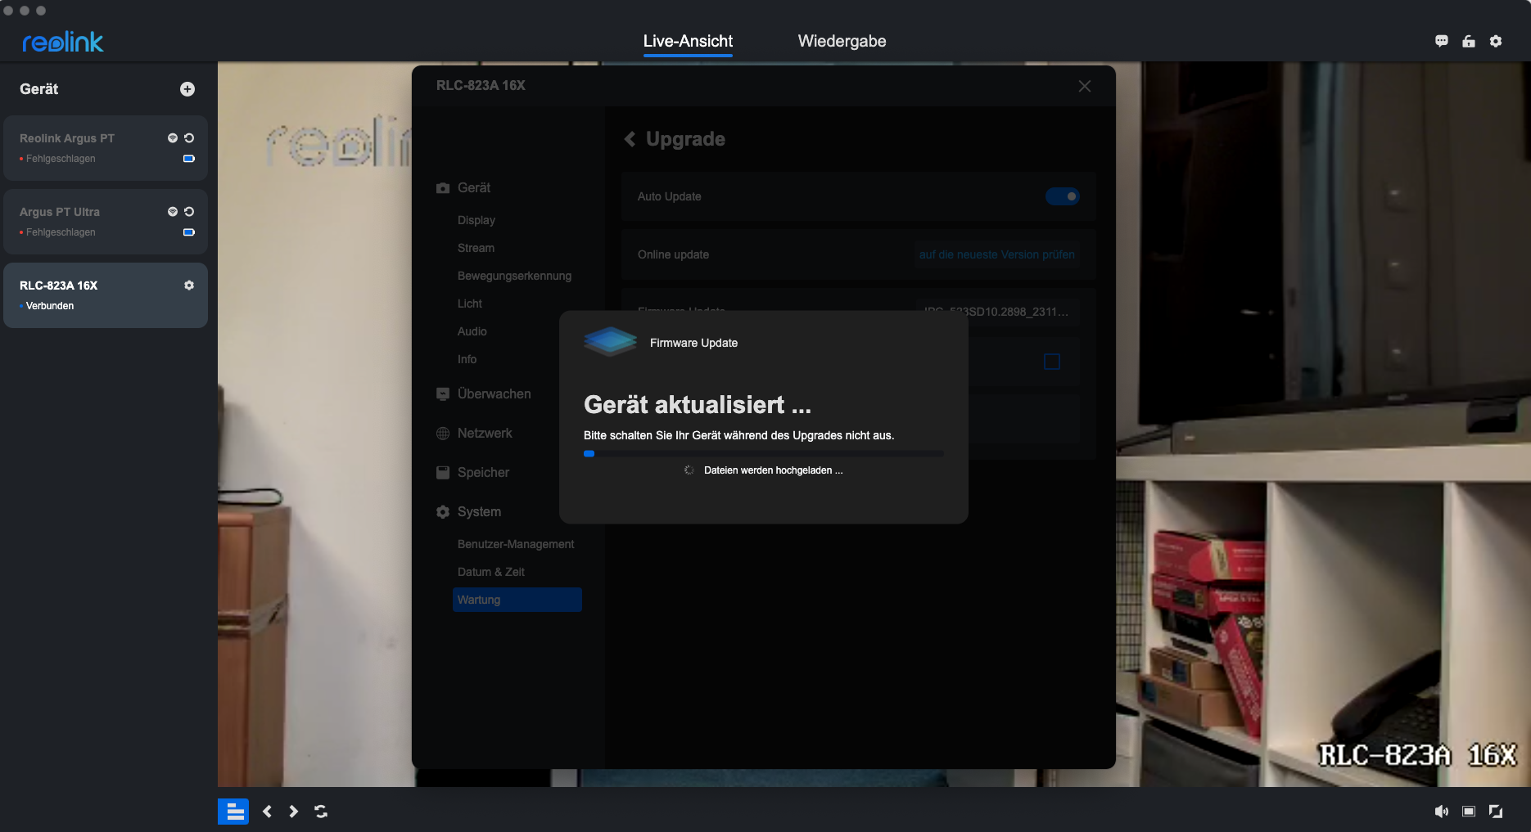Open app settings gear in top bar
Image resolution: width=1531 pixels, height=832 pixels.
[1496, 42]
